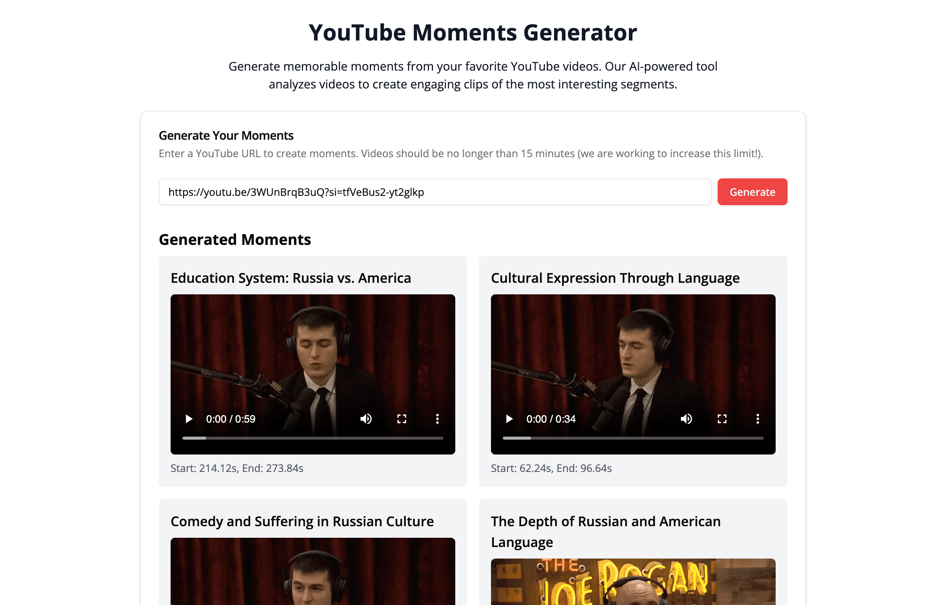The height and width of the screenshot is (605, 947).
Task: Click the Education System: Russia vs. America title
Action: [x=291, y=278]
